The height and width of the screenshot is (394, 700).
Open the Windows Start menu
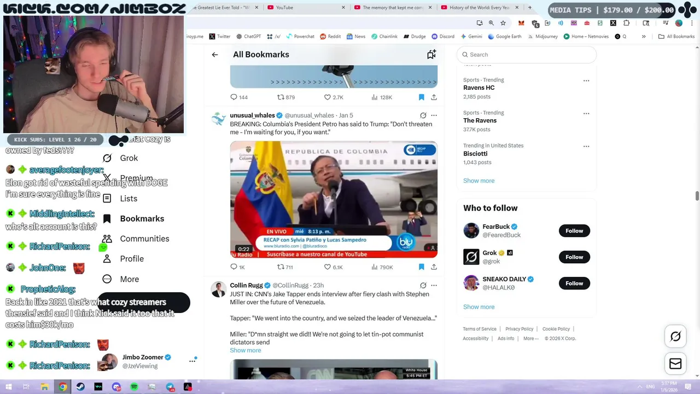8,387
